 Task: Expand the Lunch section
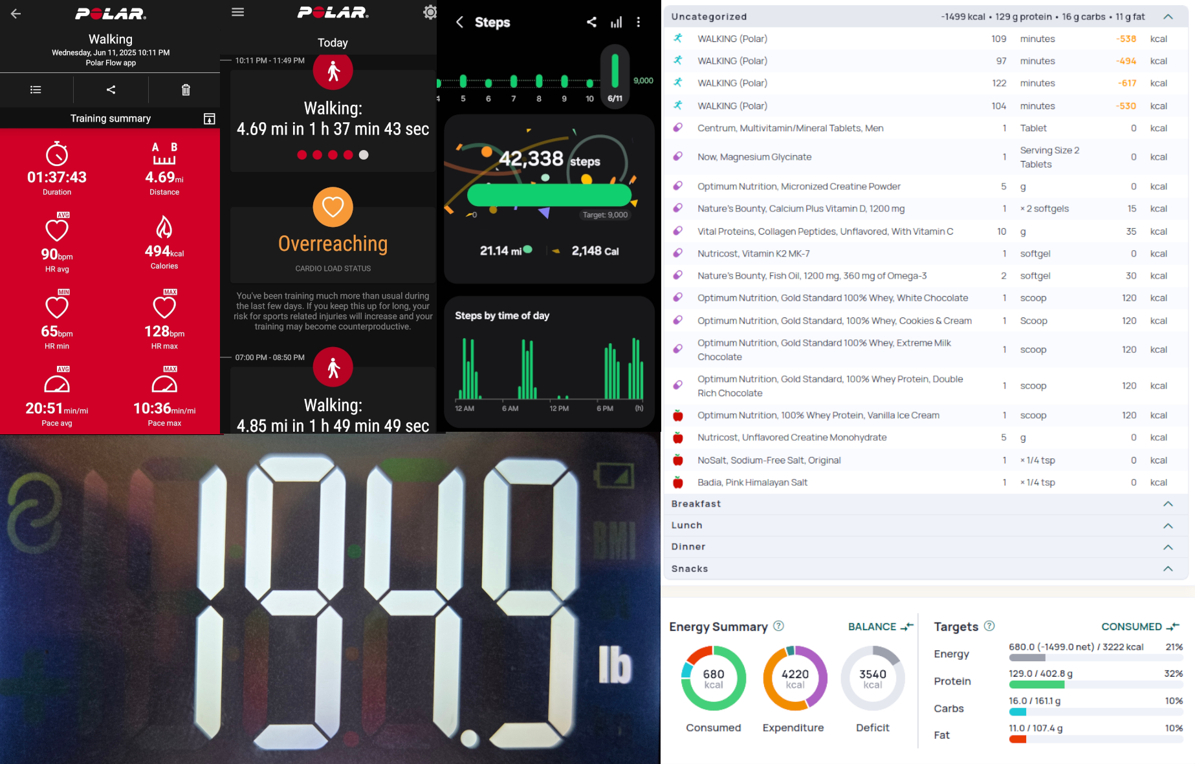pos(1168,525)
